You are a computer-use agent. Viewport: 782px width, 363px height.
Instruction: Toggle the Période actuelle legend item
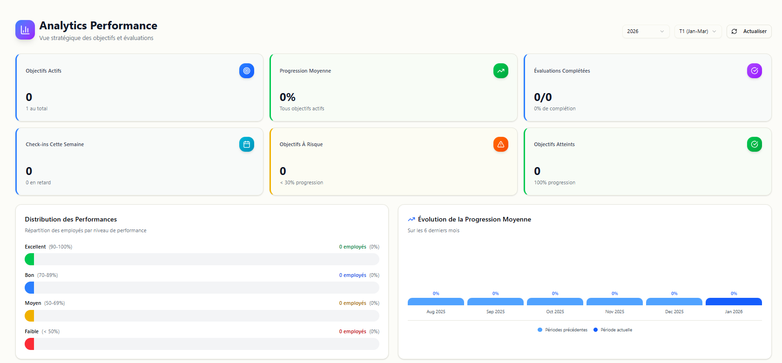pyautogui.click(x=613, y=330)
